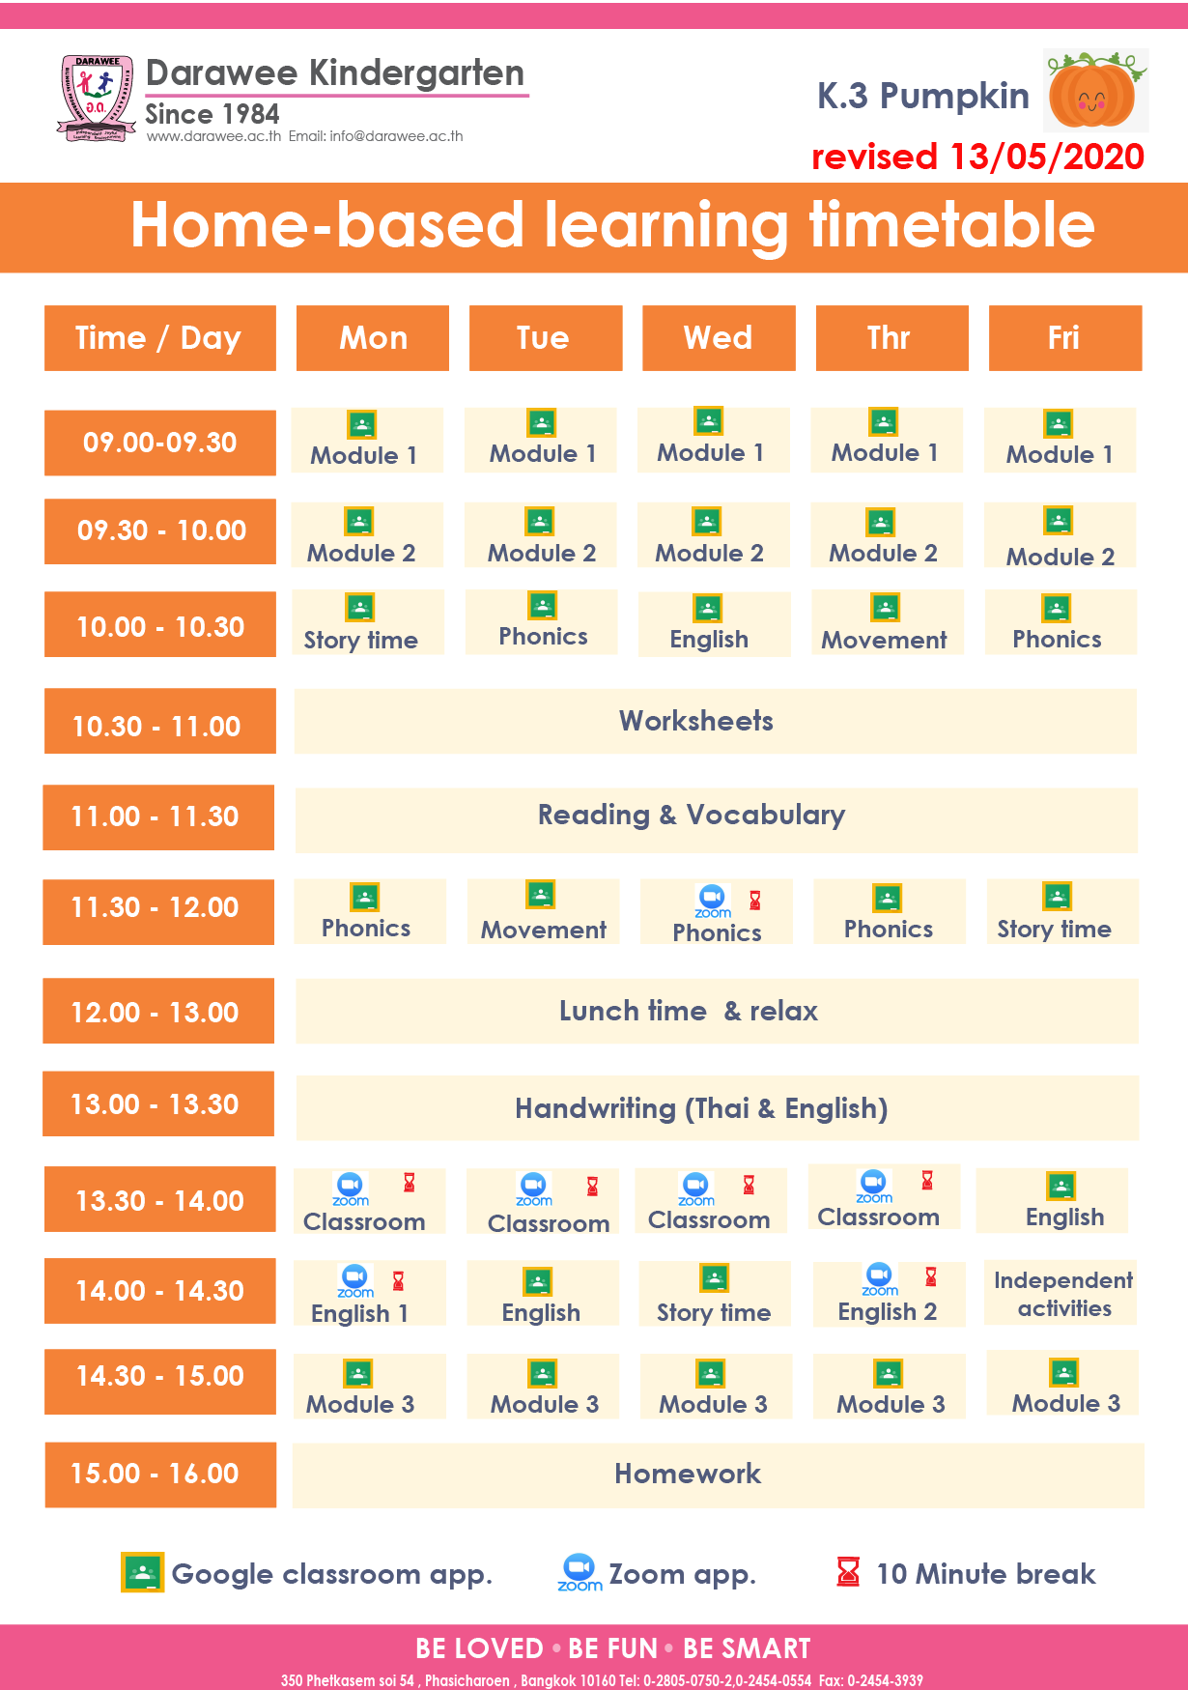
Task: Click the Independent activities cell on Friday
Action: tap(1062, 1294)
